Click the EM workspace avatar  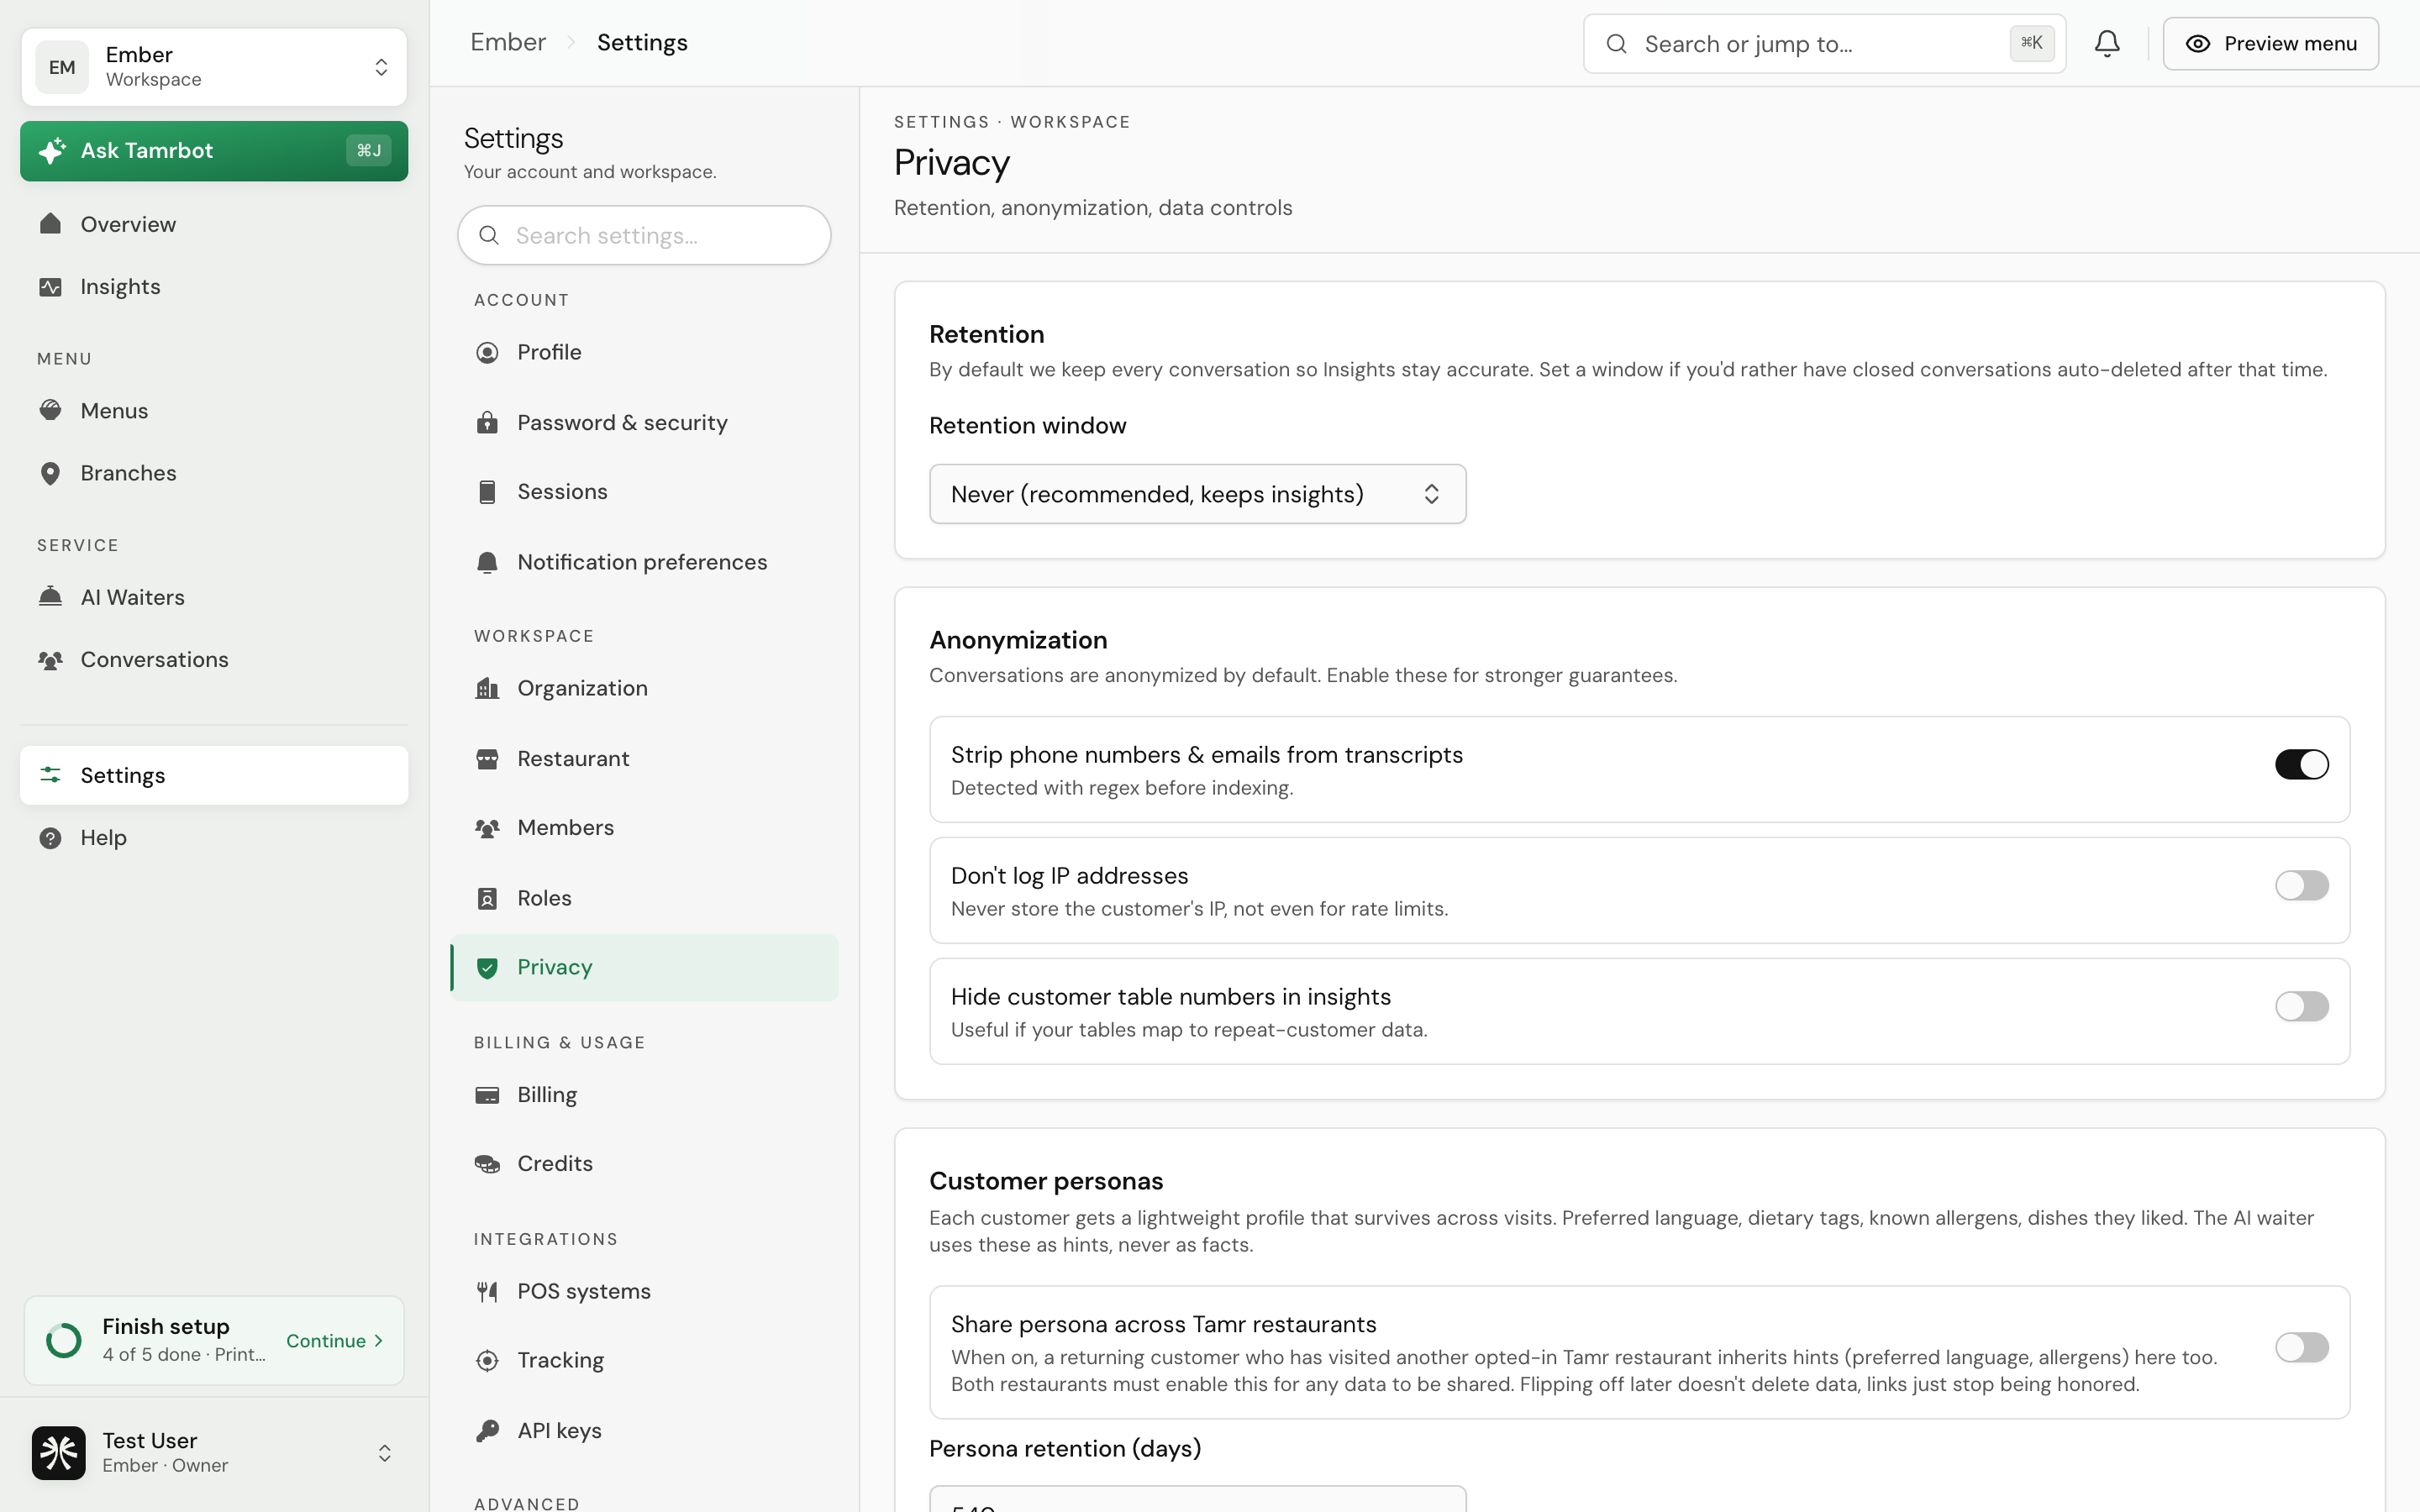(x=62, y=67)
